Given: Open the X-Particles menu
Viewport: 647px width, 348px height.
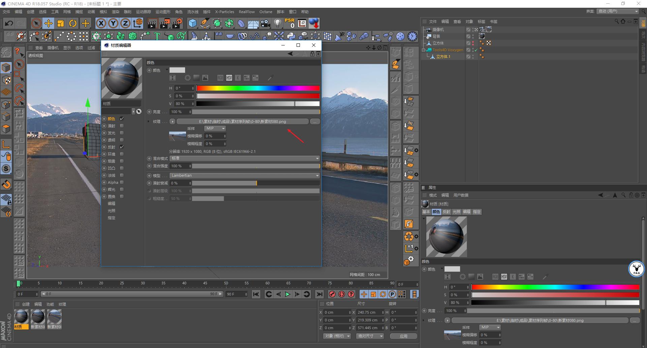Looking at the screenshot, I should point(224,12).
